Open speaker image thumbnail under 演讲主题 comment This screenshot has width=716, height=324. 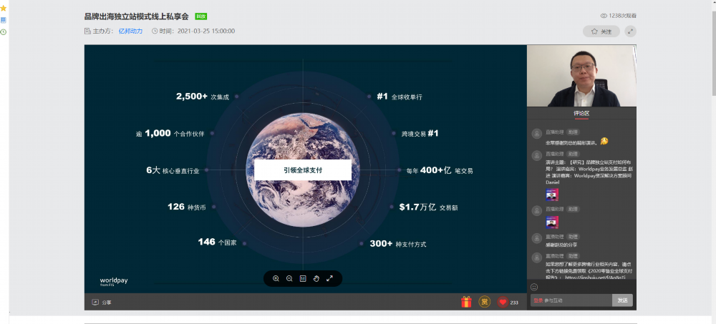(x=552, y=195)
